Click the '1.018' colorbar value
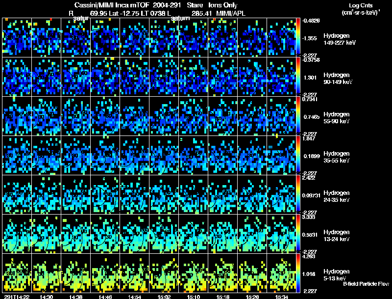Viewport: 392px width, 299px height. pyautogui.click(x=310, y=274)
